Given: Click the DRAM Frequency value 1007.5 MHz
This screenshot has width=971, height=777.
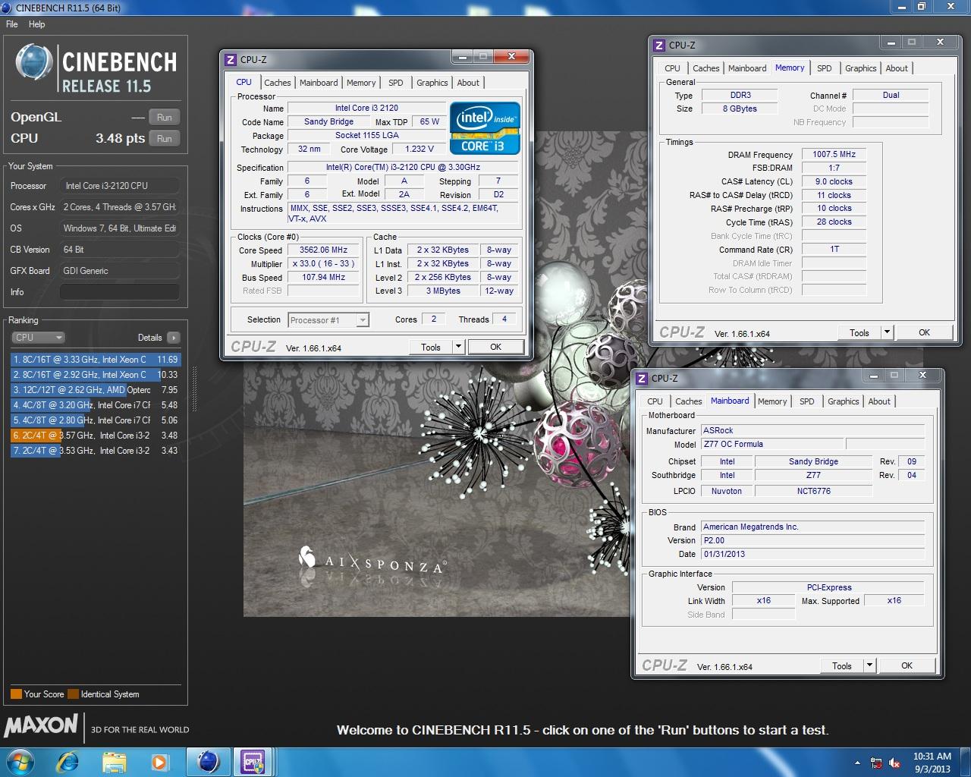Looking at the screenshot, I should [x=834, y=154].
